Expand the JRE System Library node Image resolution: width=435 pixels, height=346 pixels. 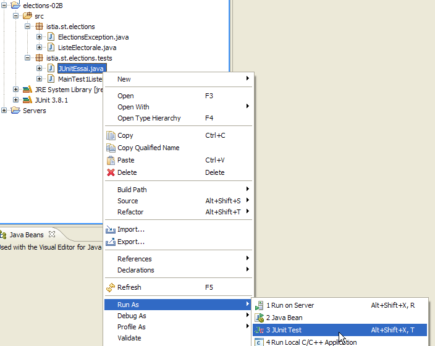click(16, 90)
